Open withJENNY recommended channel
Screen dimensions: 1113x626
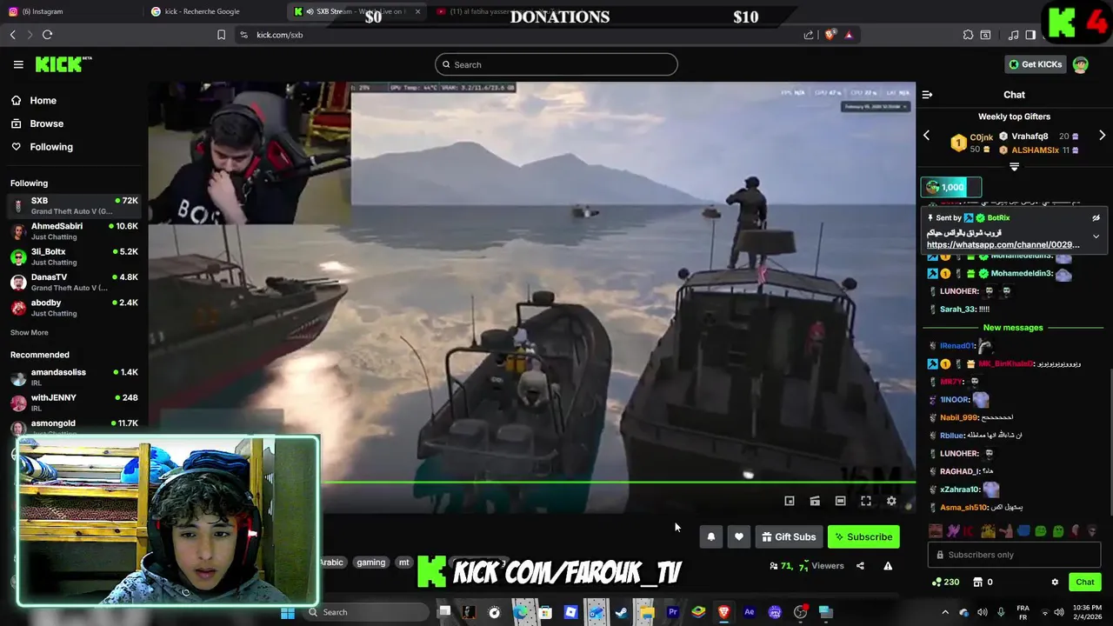click(x=74, y=402)
